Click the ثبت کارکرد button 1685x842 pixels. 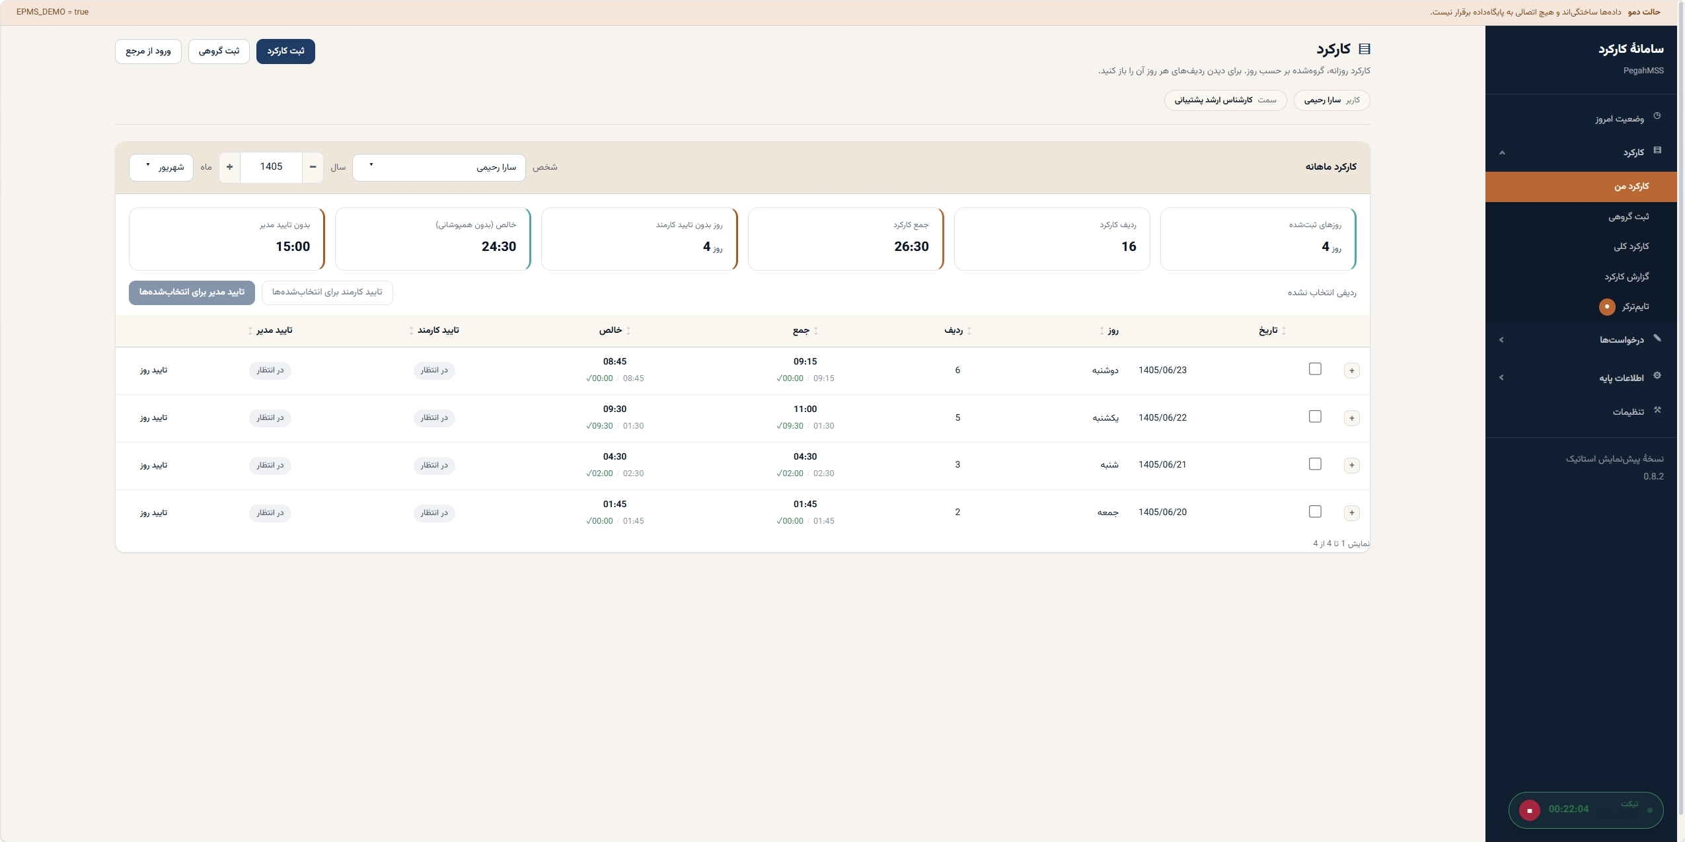pos(285,51)
